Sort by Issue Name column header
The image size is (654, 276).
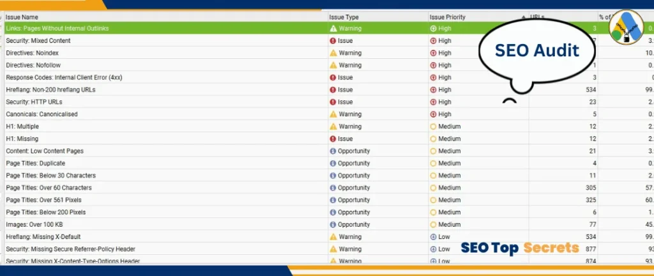[22, 17]
